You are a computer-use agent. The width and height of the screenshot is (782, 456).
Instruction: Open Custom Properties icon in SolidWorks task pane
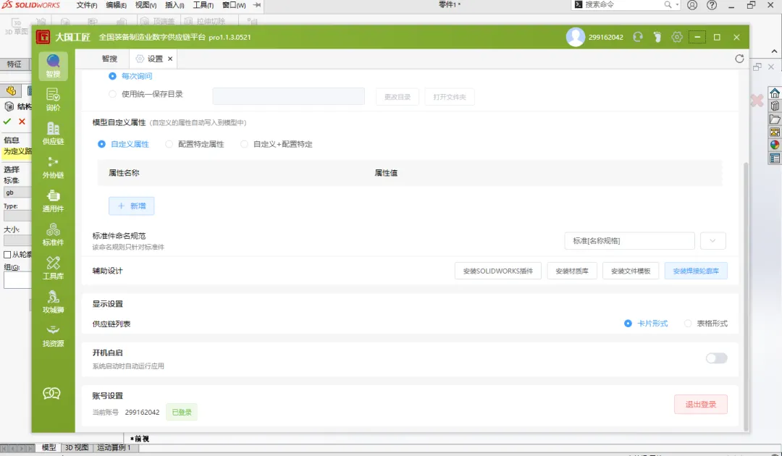pos(775,159)
